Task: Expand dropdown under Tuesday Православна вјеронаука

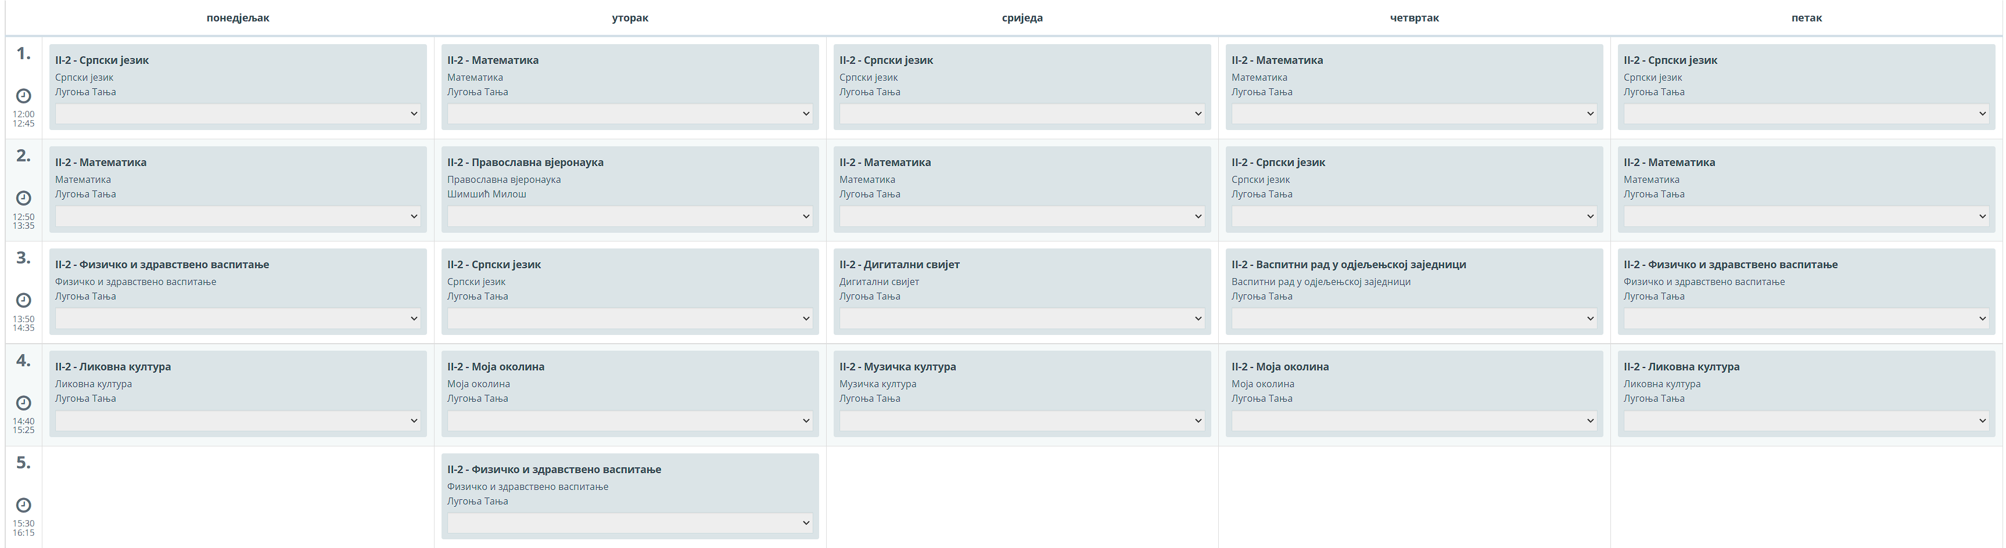Action: click(x=629, y=217)
